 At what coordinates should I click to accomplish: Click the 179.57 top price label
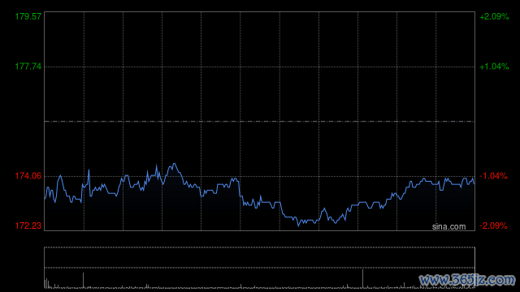point(28,16)
